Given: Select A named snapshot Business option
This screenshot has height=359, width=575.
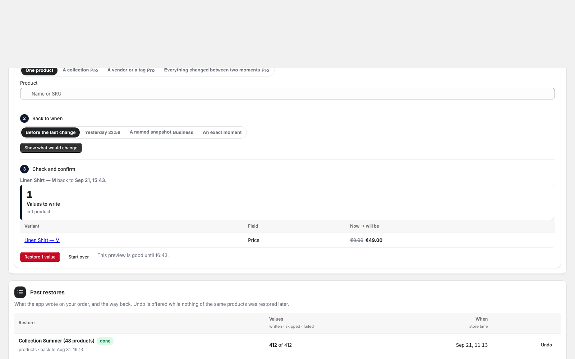Looking at the screenshot, I should pos(161,132).
